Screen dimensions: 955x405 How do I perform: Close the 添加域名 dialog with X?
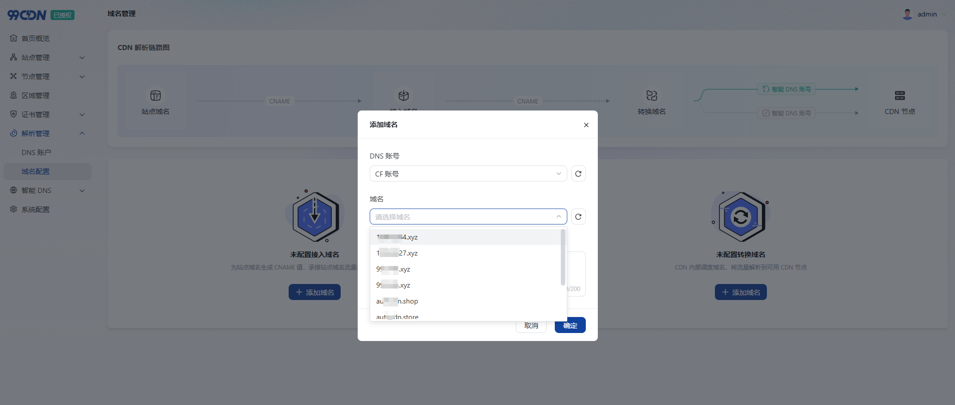tap(586, 125)
